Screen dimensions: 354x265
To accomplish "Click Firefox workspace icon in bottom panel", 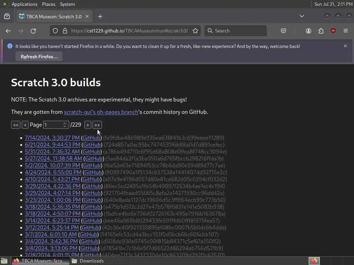I will [x=314, y=261].
